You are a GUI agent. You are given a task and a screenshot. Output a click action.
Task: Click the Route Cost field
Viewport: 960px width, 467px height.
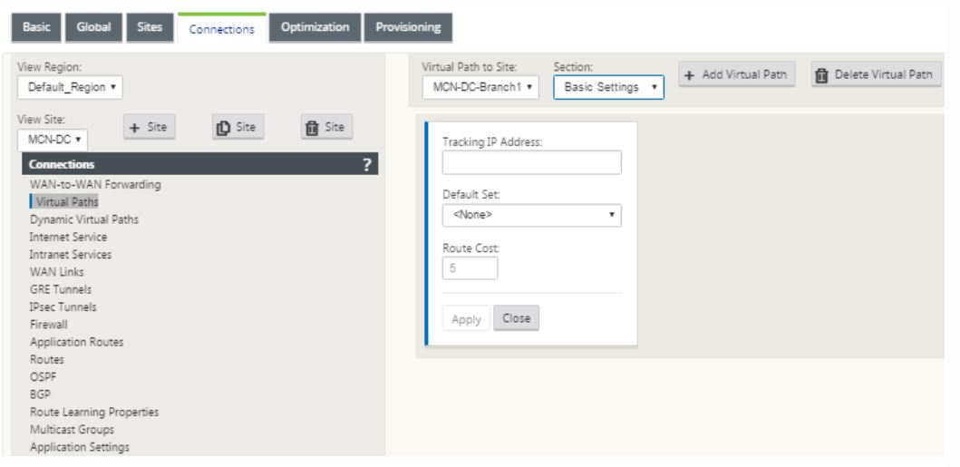coord(470,268)
